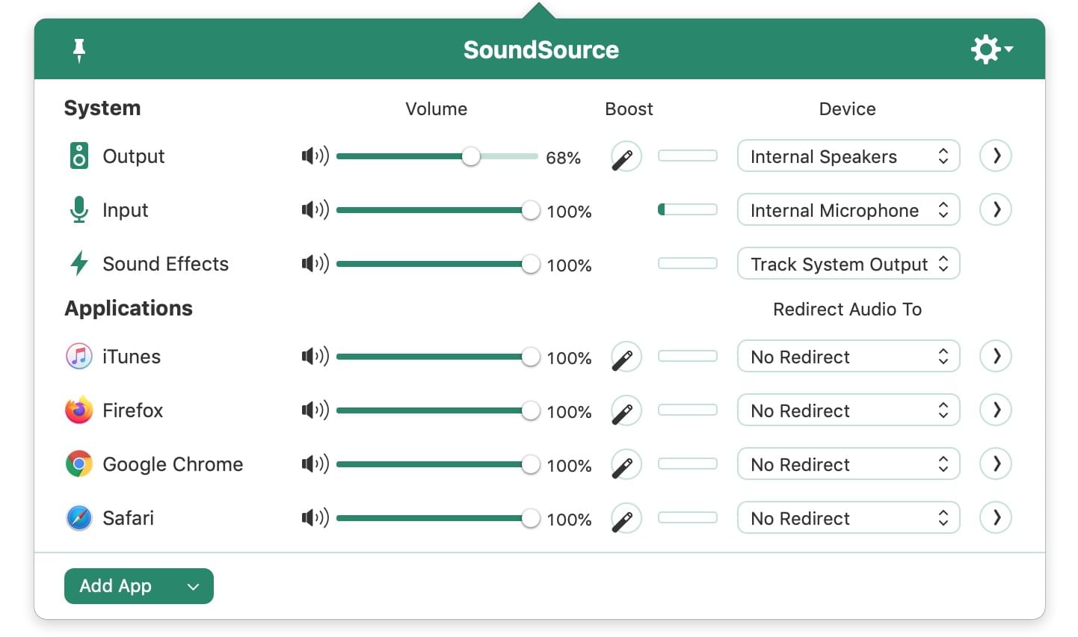Viewport: 1078px width, 637px height.
Task: Click the iTunes volume slider knob
Action: pyautogui.click(x=531, y=357)
